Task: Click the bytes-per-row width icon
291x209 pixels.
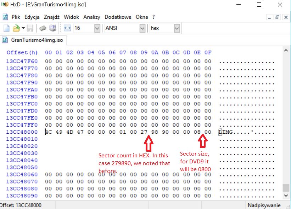Action: (x=67, y=28)
